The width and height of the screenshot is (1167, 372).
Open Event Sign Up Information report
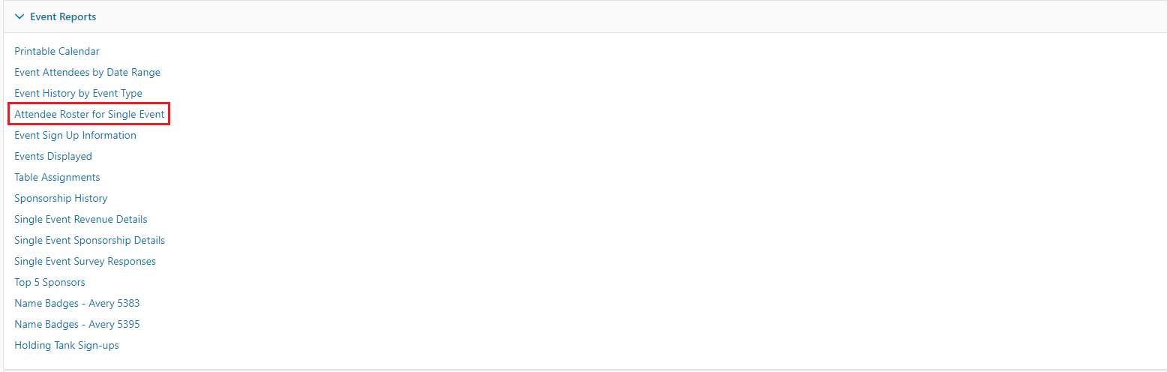point(75,135)
